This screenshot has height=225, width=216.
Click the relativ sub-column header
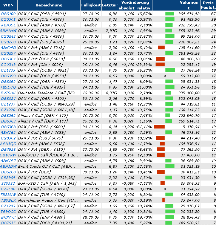[x=144, y=8]
